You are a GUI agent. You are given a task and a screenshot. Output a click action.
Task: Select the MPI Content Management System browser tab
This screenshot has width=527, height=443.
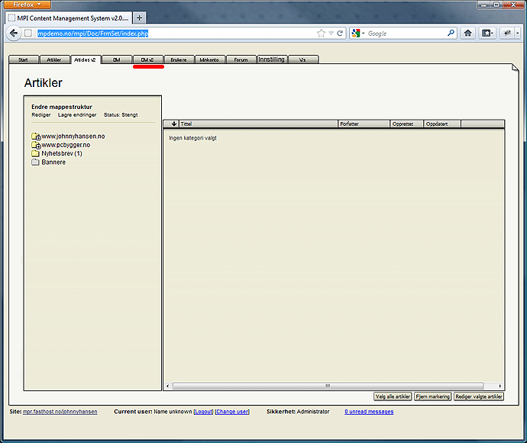[x=69, y=18]
